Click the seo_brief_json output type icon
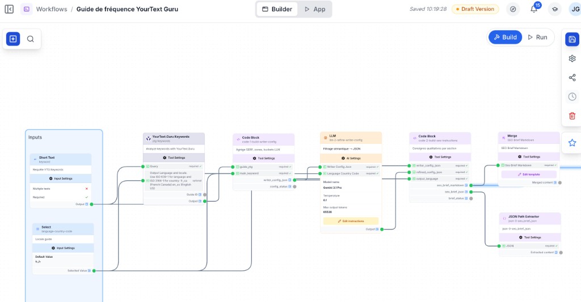The height and width of the screenshot is (302, 581). point(466,192)
